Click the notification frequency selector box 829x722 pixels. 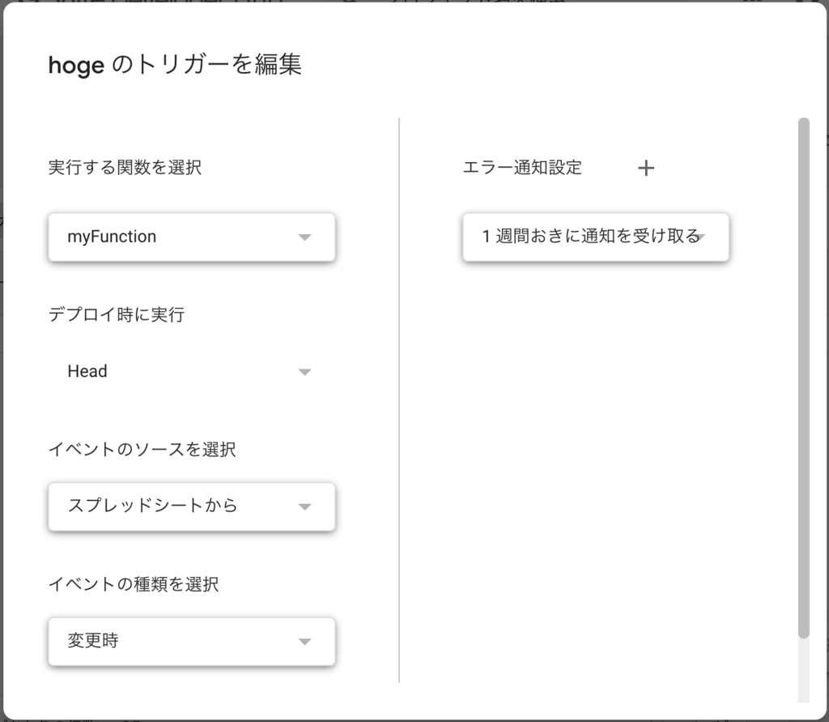click(596, 237)
